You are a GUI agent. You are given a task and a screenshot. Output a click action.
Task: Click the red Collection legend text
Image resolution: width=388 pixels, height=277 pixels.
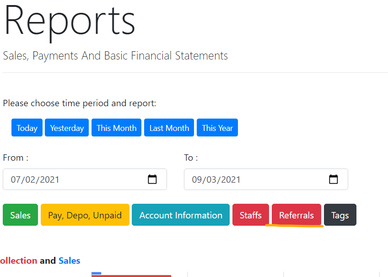pyautogui.click(x=19, y=261)
